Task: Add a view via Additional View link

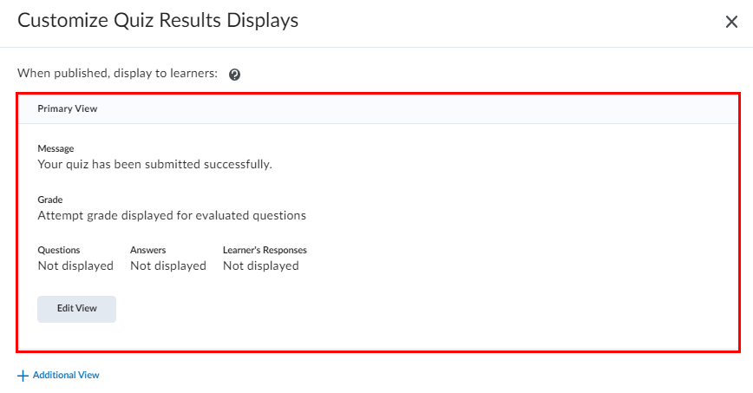Action: coord(66,376)
